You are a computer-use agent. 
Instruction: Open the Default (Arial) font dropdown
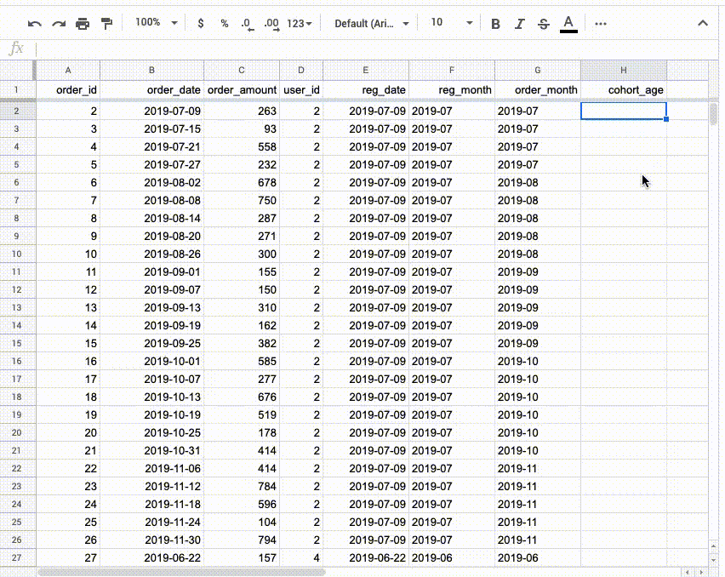(372, 23)
